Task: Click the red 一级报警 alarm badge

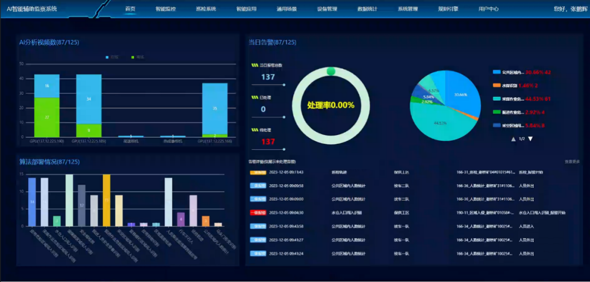Action: tap(258, 213)
